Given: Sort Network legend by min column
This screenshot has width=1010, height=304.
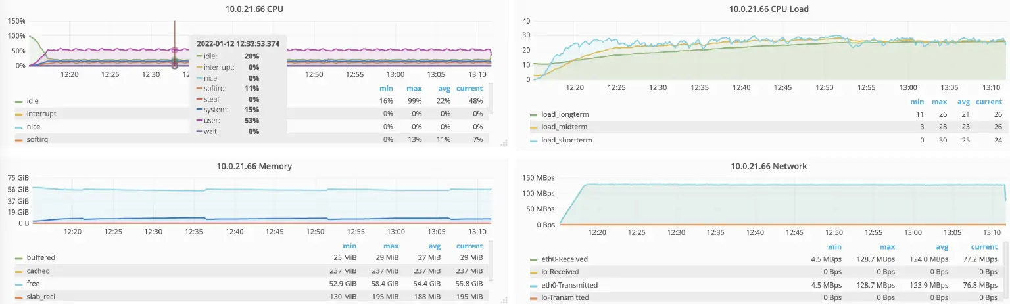Looking at the screenshot, I should pyautogui.click(x=834, y=247).
